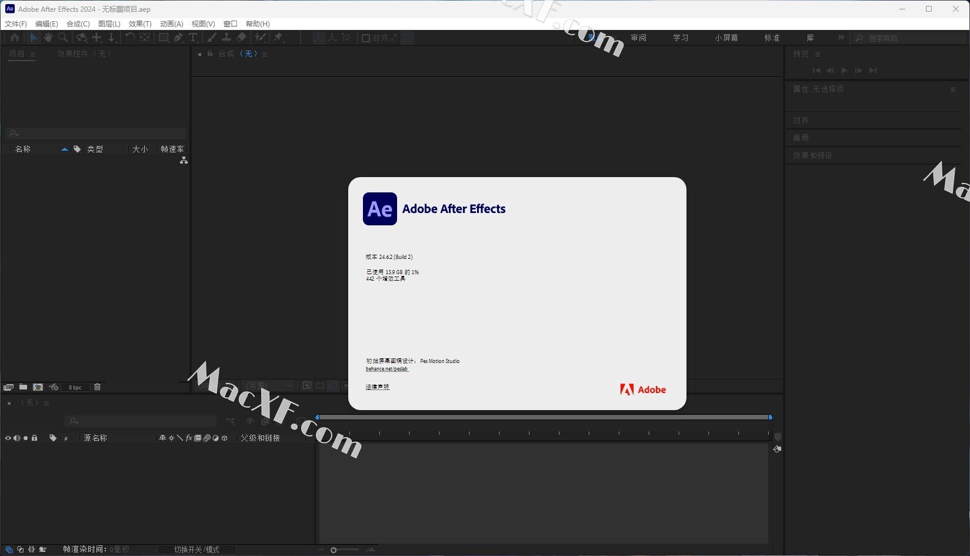This screenshot has width=970, height=556.
Task: Select the Dolly camera tool
Action: point(111,38)
